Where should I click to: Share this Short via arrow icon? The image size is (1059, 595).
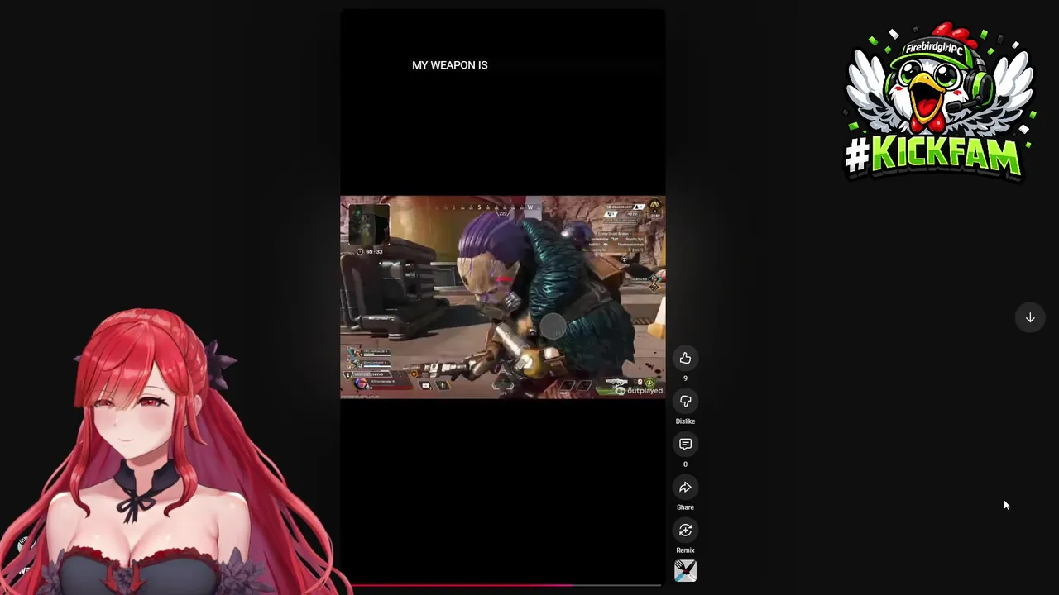click(685, 487)
